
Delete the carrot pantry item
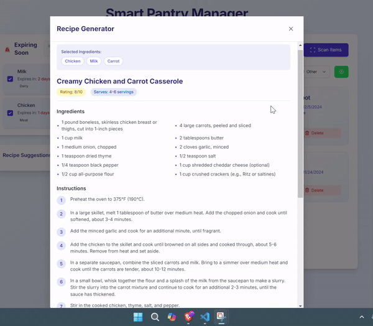coord(321,133)
